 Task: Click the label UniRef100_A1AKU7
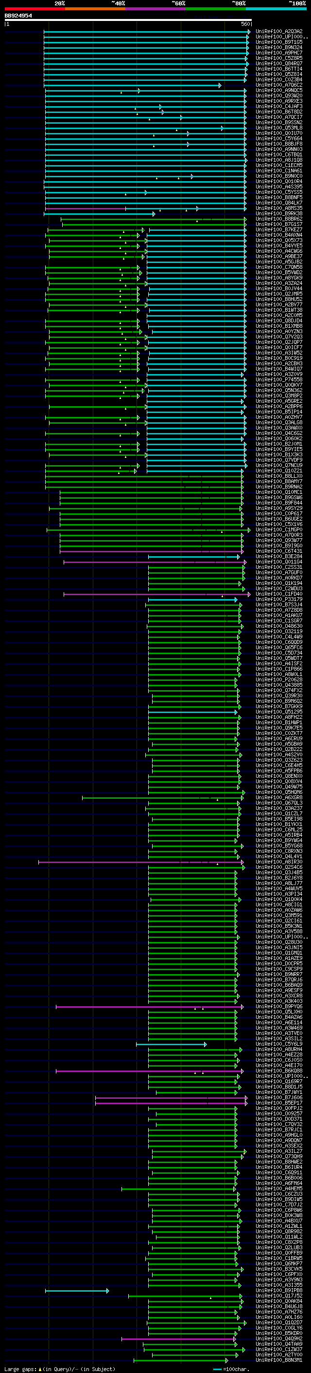click(x=279, y=615)
